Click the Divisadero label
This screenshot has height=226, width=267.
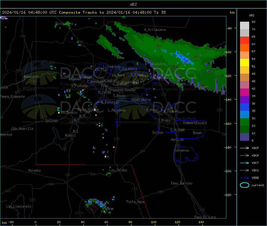[x=64, y=23]
